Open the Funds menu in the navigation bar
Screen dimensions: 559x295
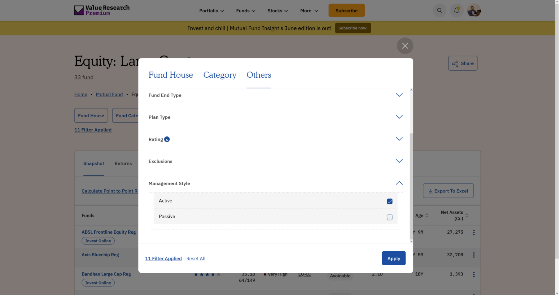pos(245,10)
